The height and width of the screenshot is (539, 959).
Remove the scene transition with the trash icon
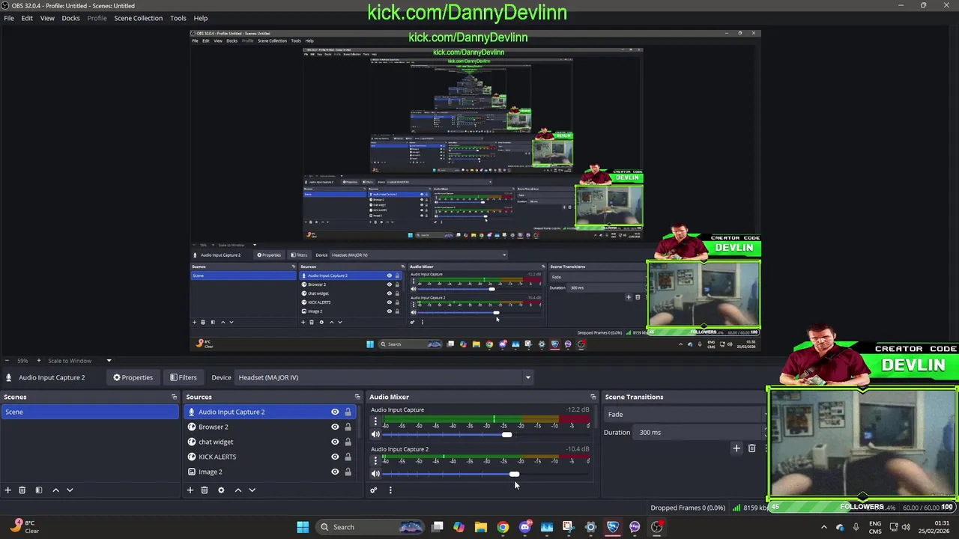[x=752, y=448]
